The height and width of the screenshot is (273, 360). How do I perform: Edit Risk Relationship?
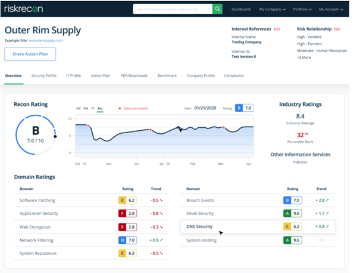pos(337,29)
